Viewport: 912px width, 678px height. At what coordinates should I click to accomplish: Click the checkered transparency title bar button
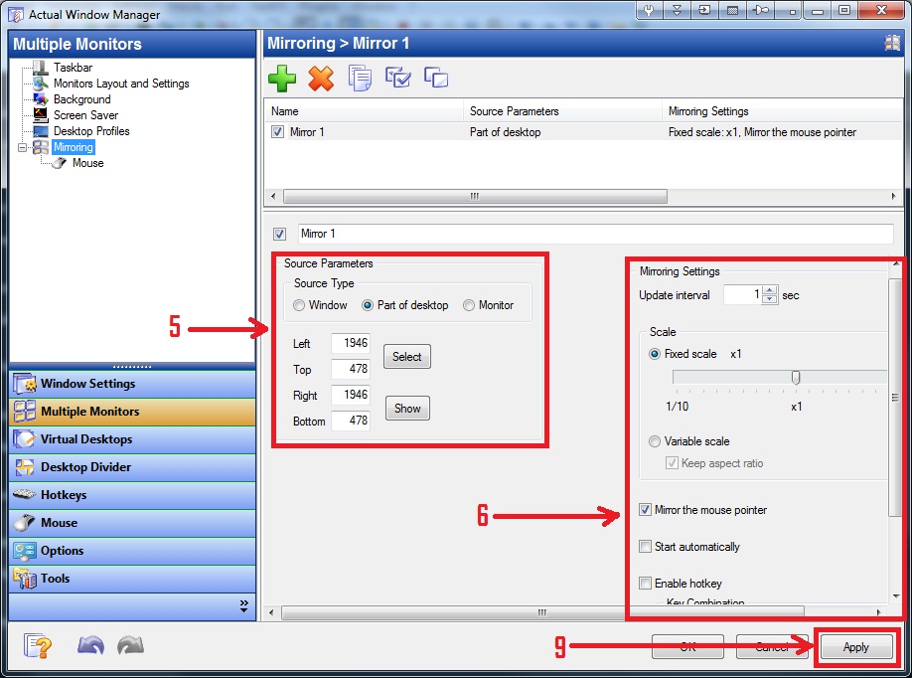[733, 11]
